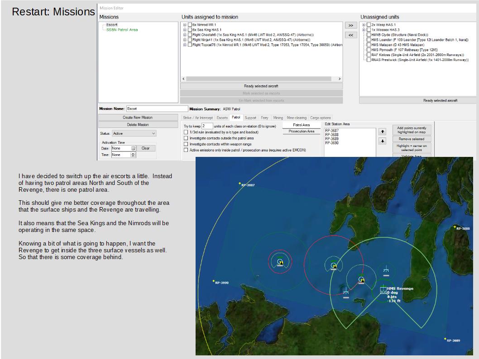Screen dimensions: 479x359
Task: Click Ready selected aircraft under assigned units
Action: pyautogui.click(x=261, y=86)
